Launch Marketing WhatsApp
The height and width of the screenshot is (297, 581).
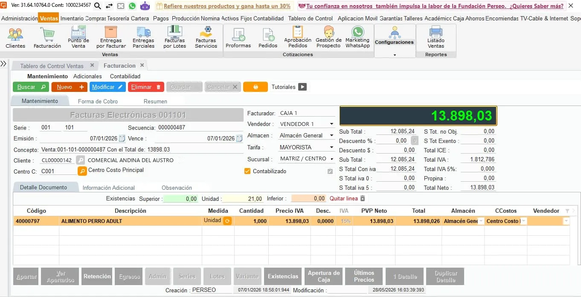[x=357, y=37]
